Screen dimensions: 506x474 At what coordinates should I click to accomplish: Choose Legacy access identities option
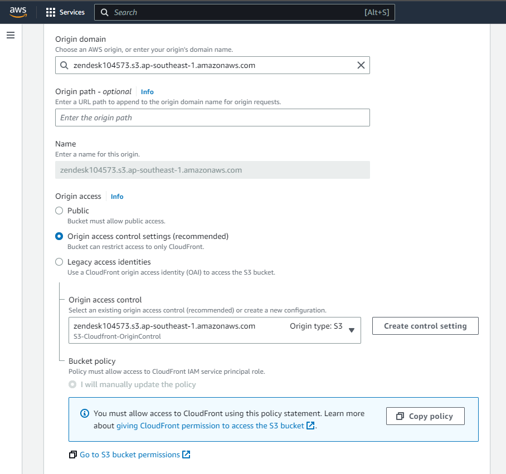point(59,262)
